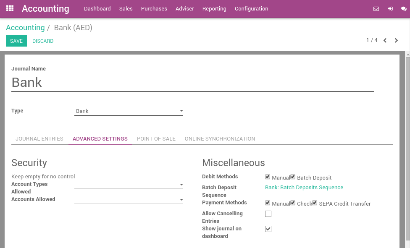
Task: Open the Reporting menu
Action: (x=214, y=9)
